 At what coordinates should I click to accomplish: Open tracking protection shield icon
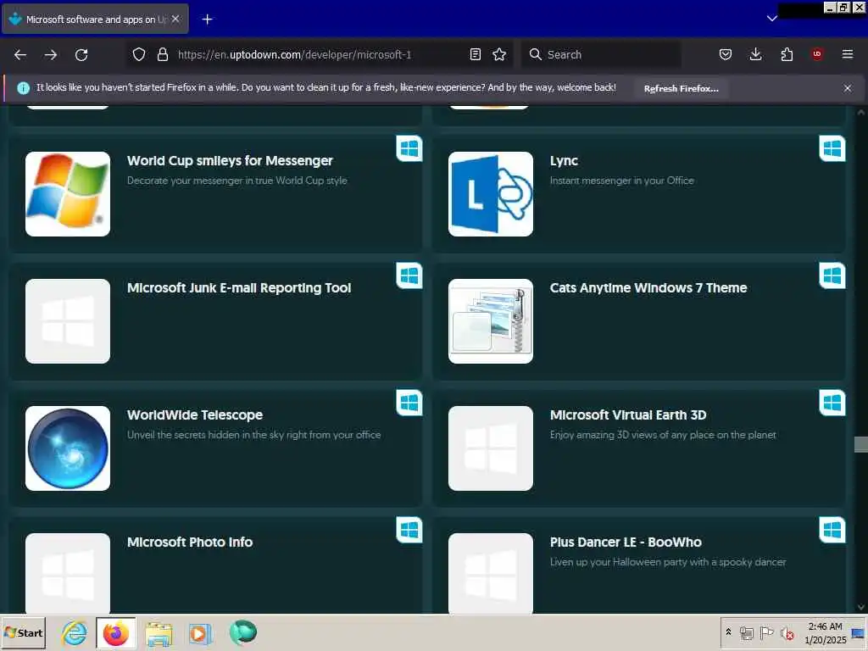pos(139,54)
